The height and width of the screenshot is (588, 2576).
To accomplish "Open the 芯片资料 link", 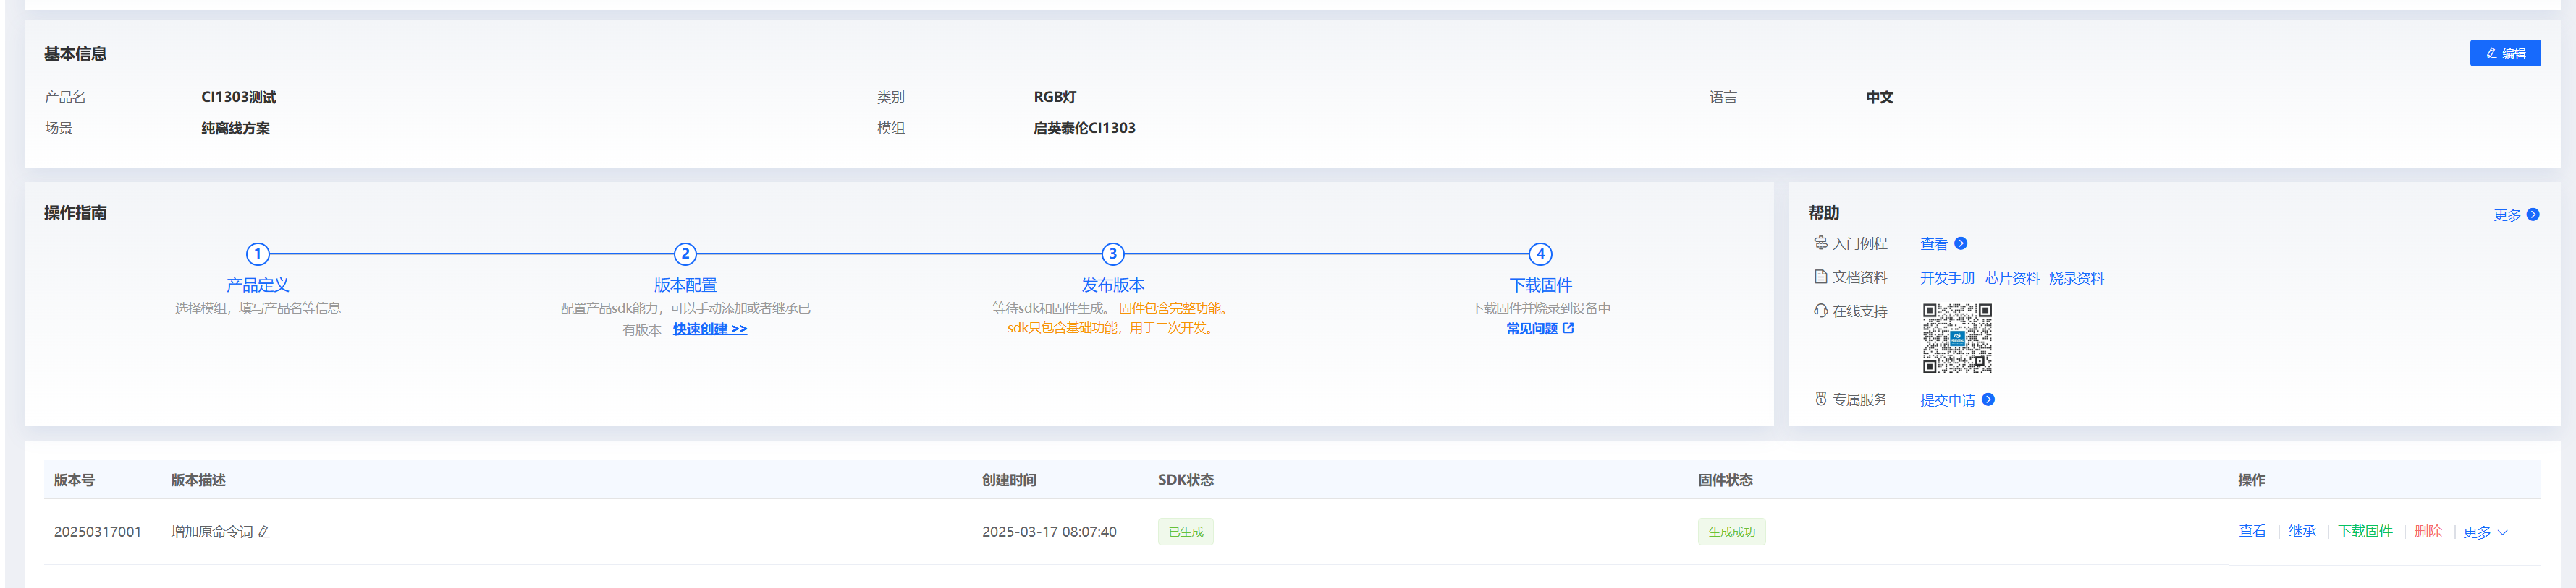I will (2011, 279).
